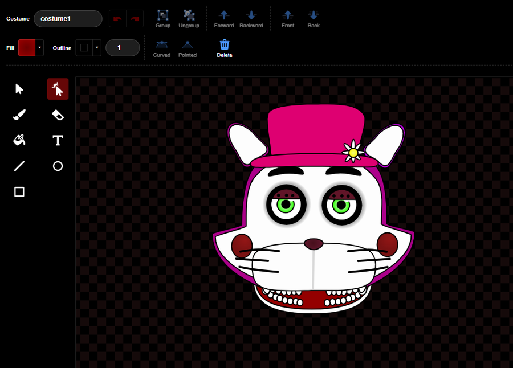Select the Reshape tool

[58, 89]
